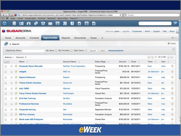Show info details for aldo 10000 row

pos(172,88)
